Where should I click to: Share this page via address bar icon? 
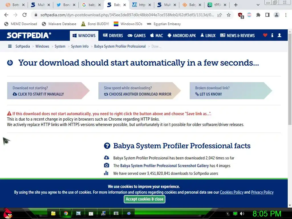pos(220,15)
